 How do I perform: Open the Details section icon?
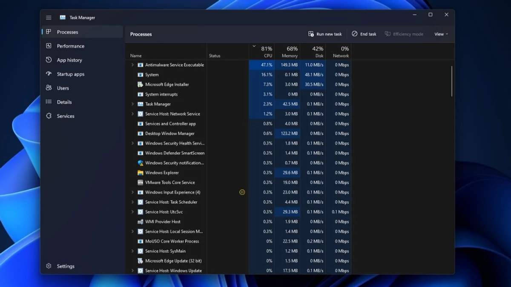click(x=49, y=102)
